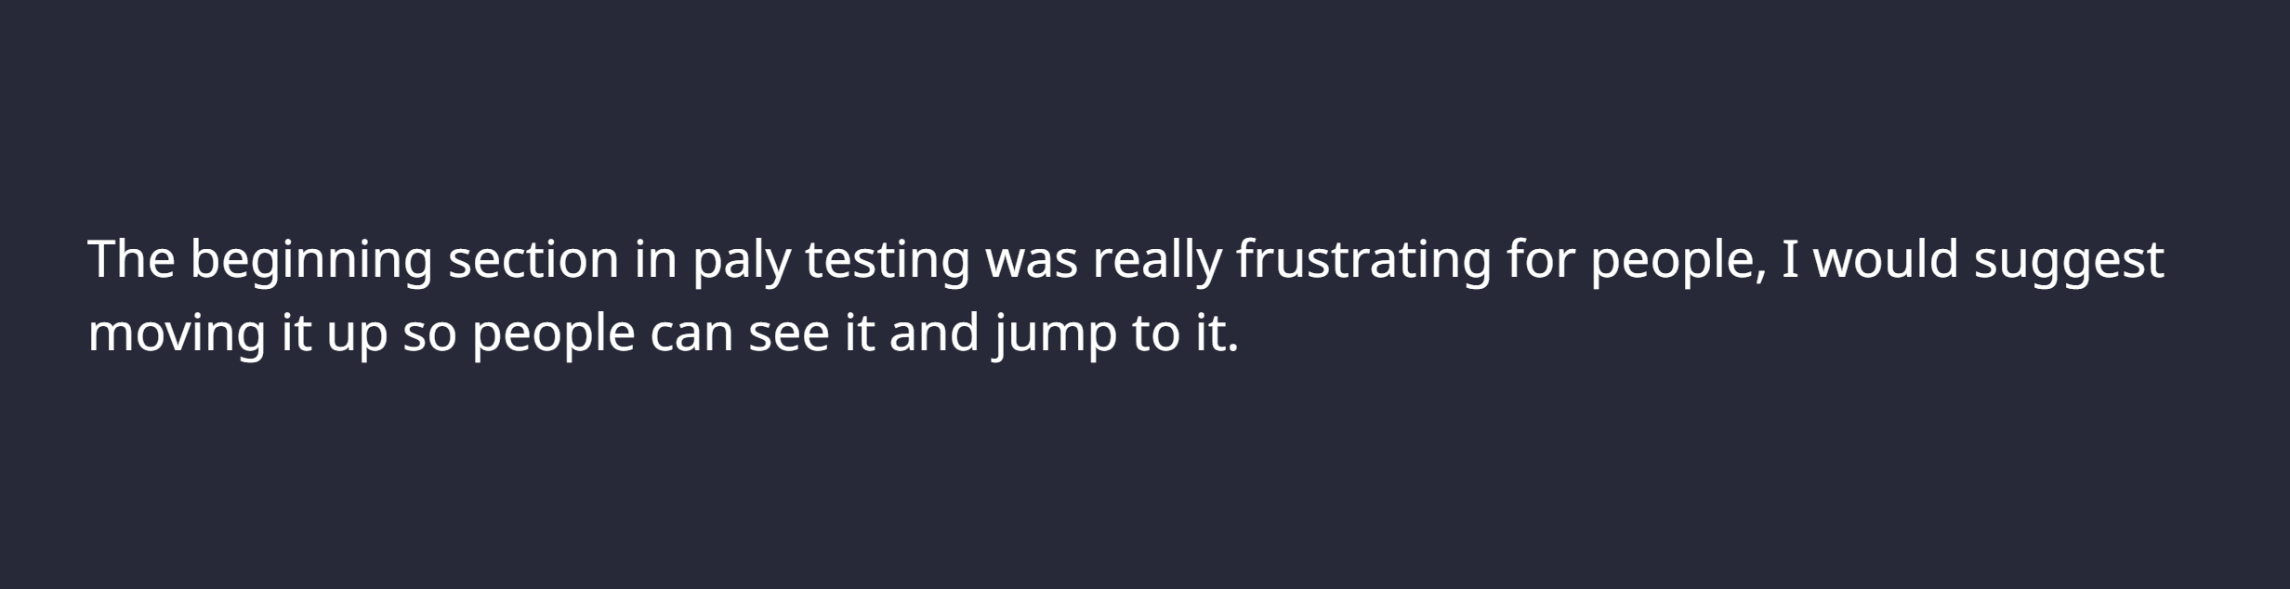Click the word "and" in second line
Image resolution: width=2290 pixels, height=589 pixels.
[934, 334]
